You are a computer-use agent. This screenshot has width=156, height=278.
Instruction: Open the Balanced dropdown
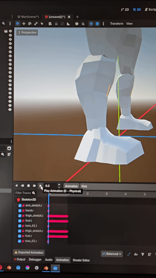click(x=112, y=254)
